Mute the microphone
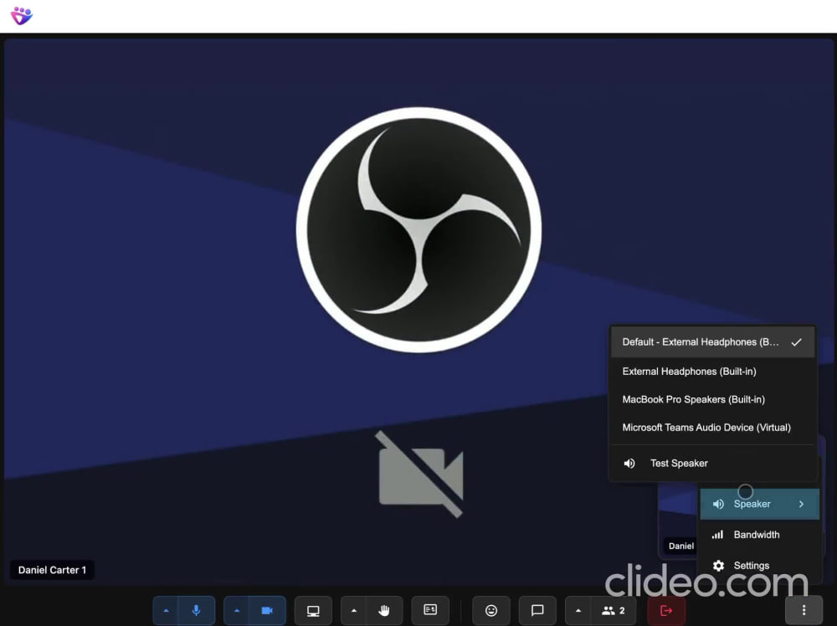 197,611
